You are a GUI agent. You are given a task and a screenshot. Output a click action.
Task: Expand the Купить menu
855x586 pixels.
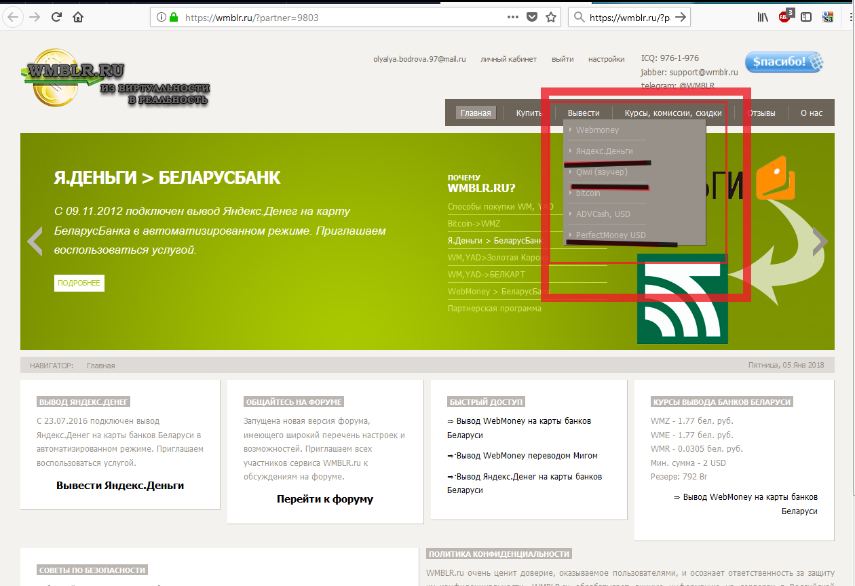point(529,113)
